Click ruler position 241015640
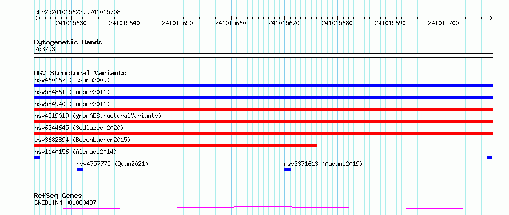509x215 pixels. coord(124,23)
